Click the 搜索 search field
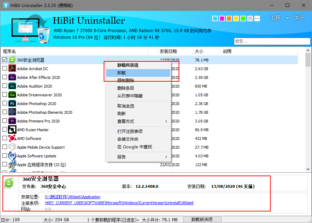The height and width of the screenshot is (223, 312). [271, 41]
